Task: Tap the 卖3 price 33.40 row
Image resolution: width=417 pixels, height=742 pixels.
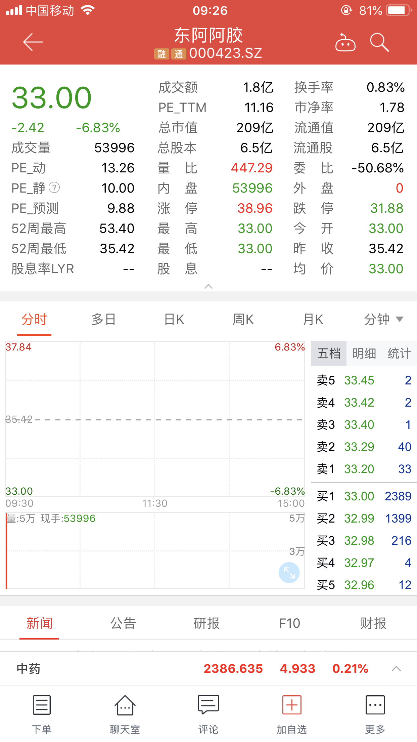Action: (x=364, y=425)
